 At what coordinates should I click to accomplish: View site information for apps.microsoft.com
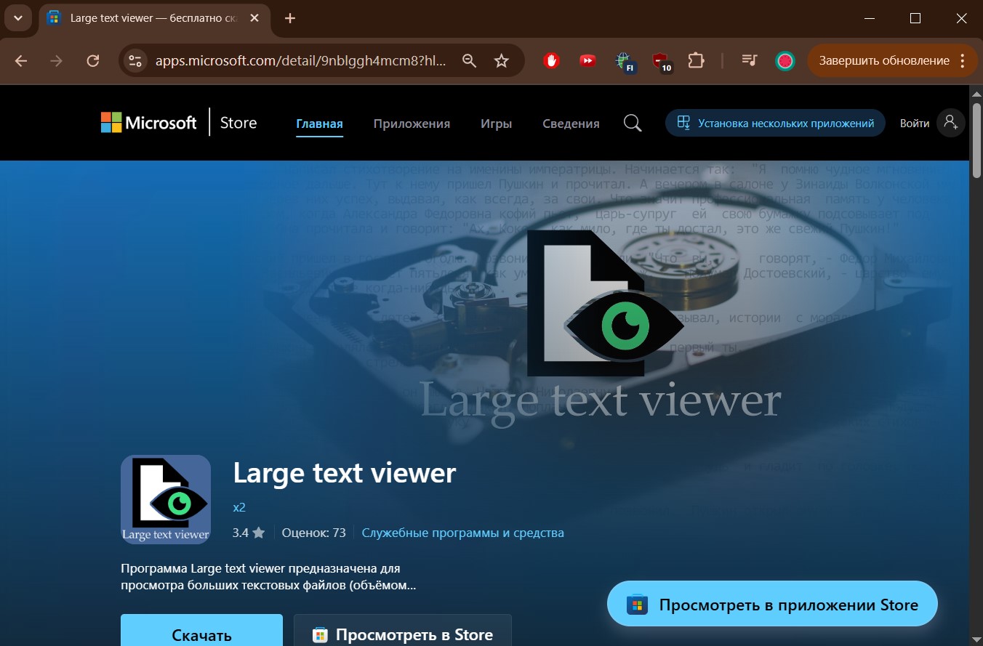tap(135, 61)
